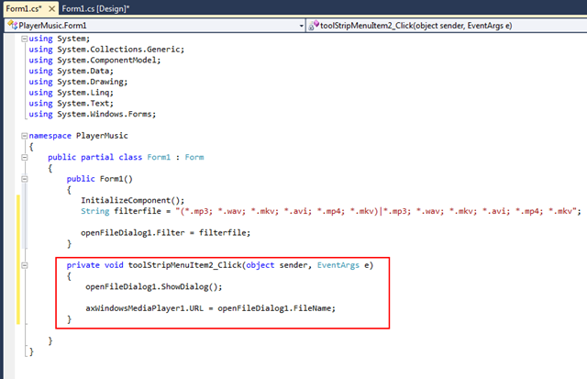Click 'System.Collections.Generic' in the usings
Screen dimensions: 587x379
click(x=119, y=50)
